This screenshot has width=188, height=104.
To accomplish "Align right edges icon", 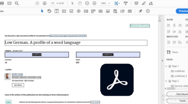I will click(180, 25).
